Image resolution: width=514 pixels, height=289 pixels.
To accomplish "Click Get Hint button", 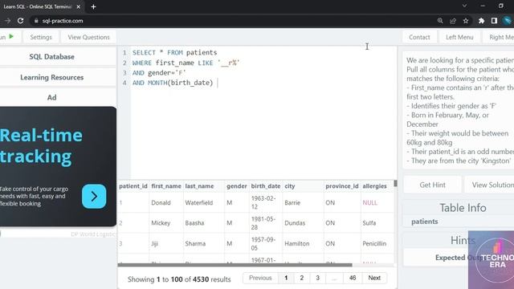I will (432, 185).
